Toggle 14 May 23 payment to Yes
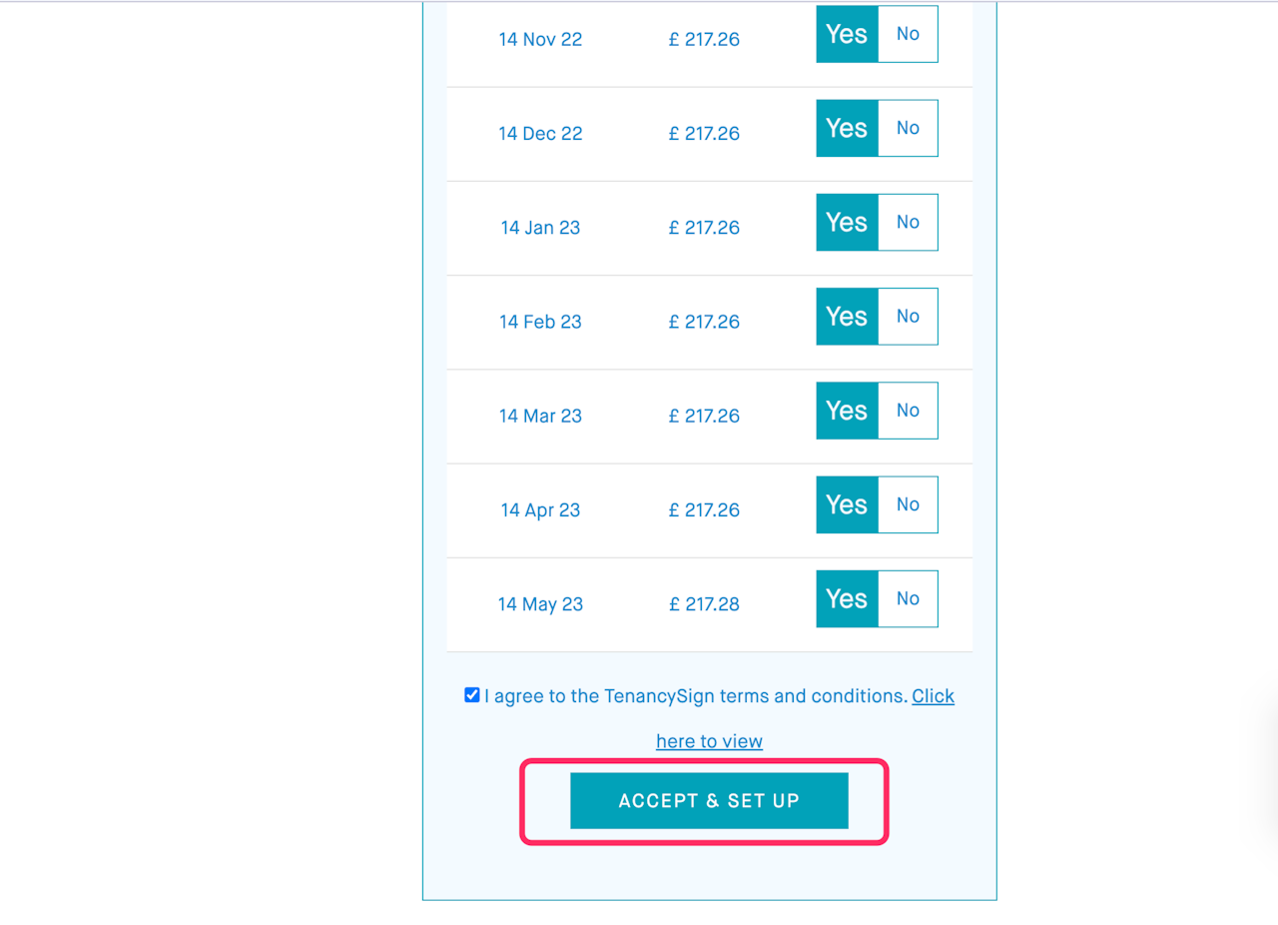 [x=847, y=598]
